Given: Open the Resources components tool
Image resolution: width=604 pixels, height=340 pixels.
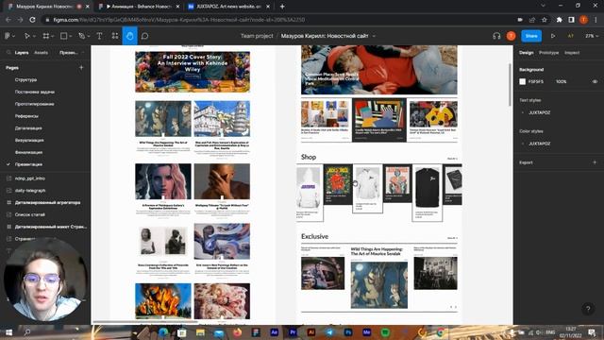Looking at the screenshot, I should coord(115,36).
